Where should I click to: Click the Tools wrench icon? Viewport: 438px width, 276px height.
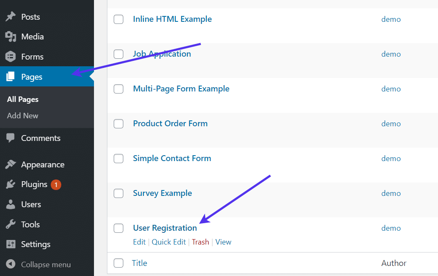pyautogui.click(x=11, y=224)
